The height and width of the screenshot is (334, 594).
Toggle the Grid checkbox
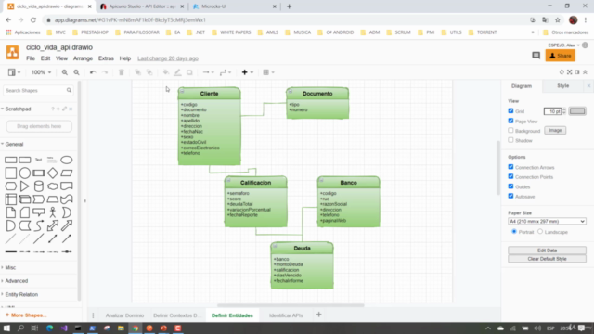[x=510, y=111]
